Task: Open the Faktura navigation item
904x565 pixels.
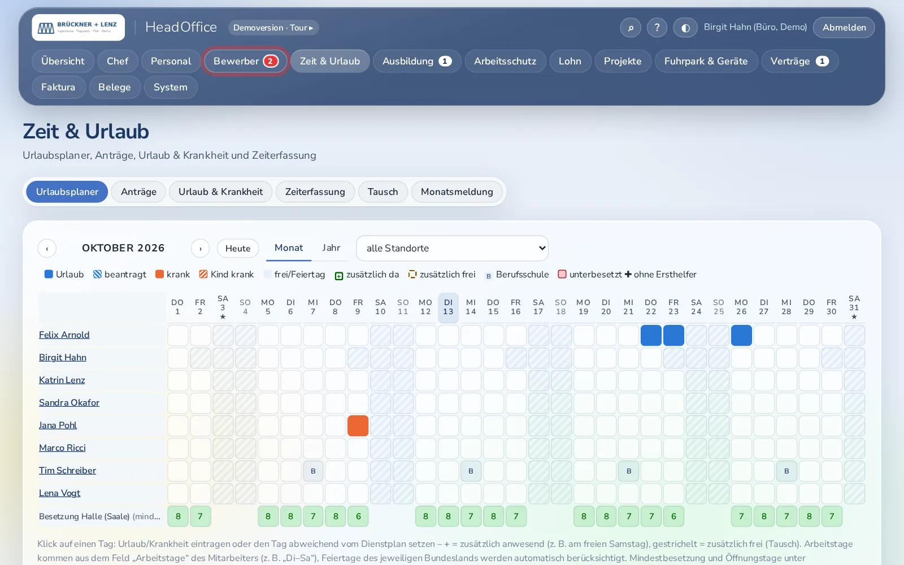Action: pos(58,87)
